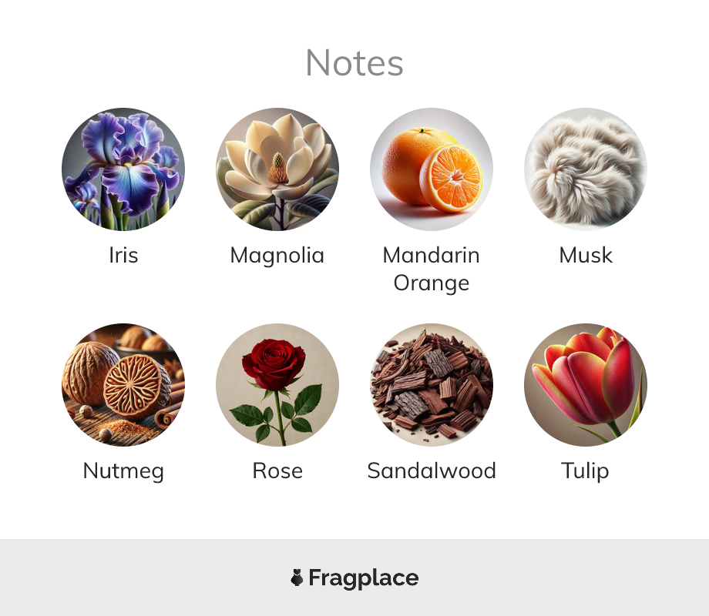709x616 pixels.
Task: Click the fluffy Musk image
Action: pyautogui.click(x=586, y=169)
